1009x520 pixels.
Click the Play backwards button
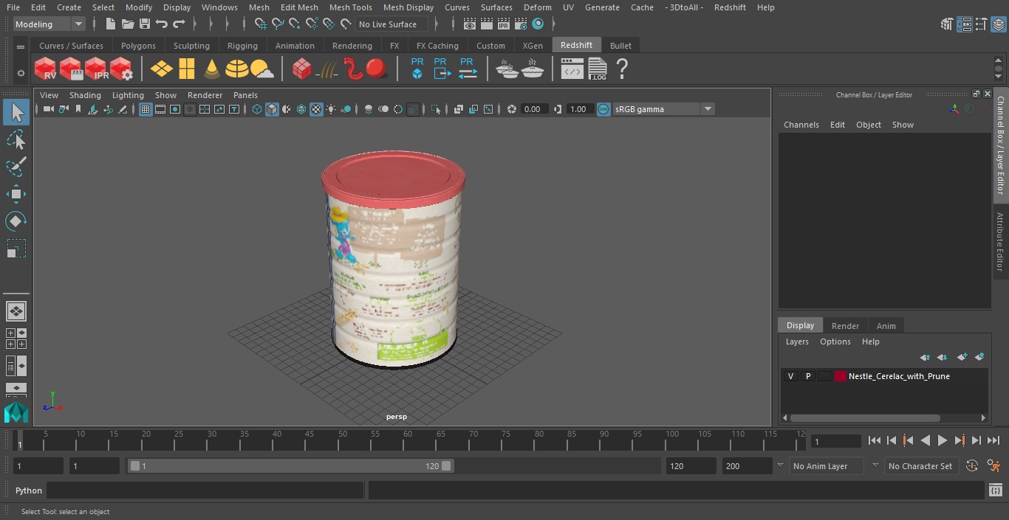click(925, 440)
